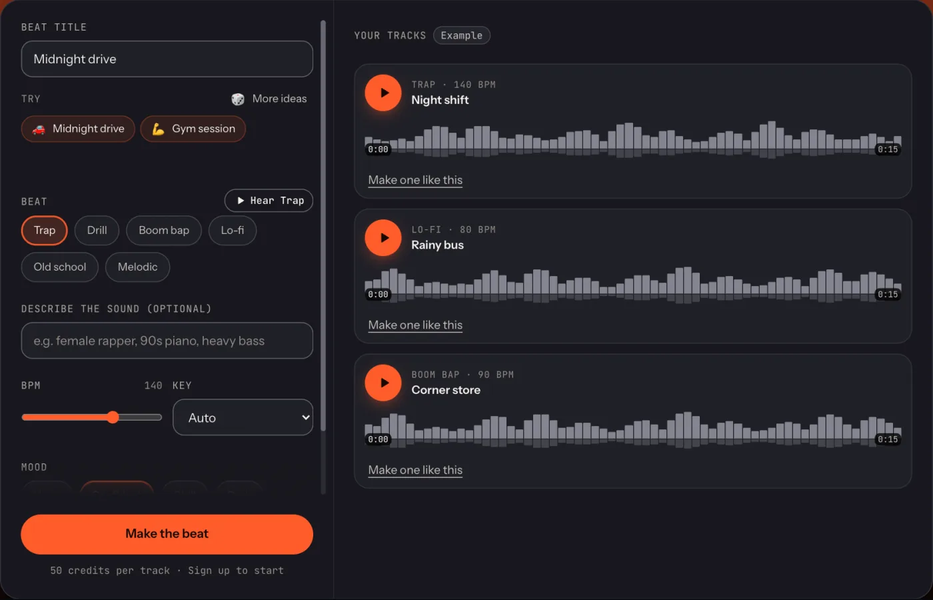Apply the Midnight drive suggestion chip
Viewport: 933px width, 600px height.
78,129
